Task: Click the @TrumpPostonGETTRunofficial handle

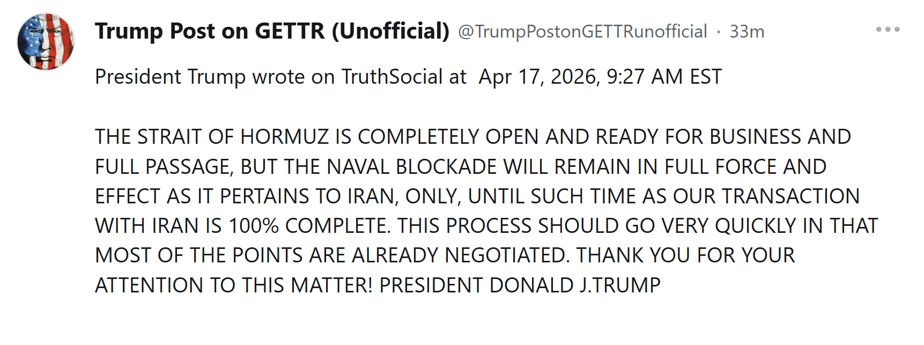Action: point(582,32)
